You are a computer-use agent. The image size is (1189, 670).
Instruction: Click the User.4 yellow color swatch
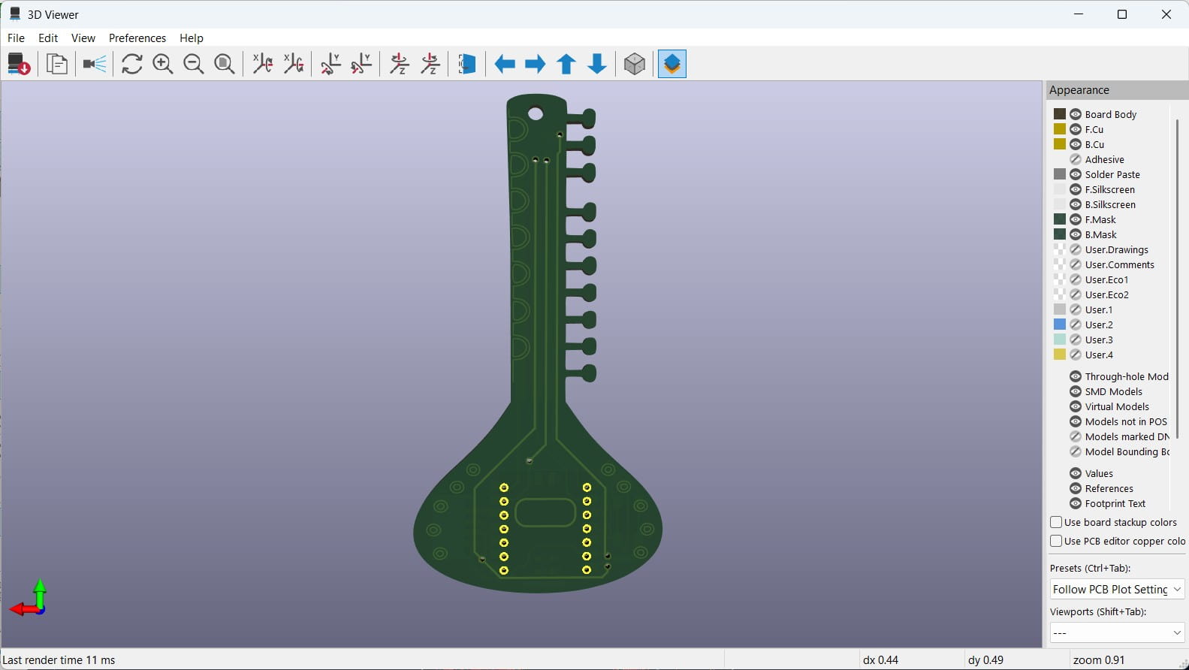(x=1060, y=355)
